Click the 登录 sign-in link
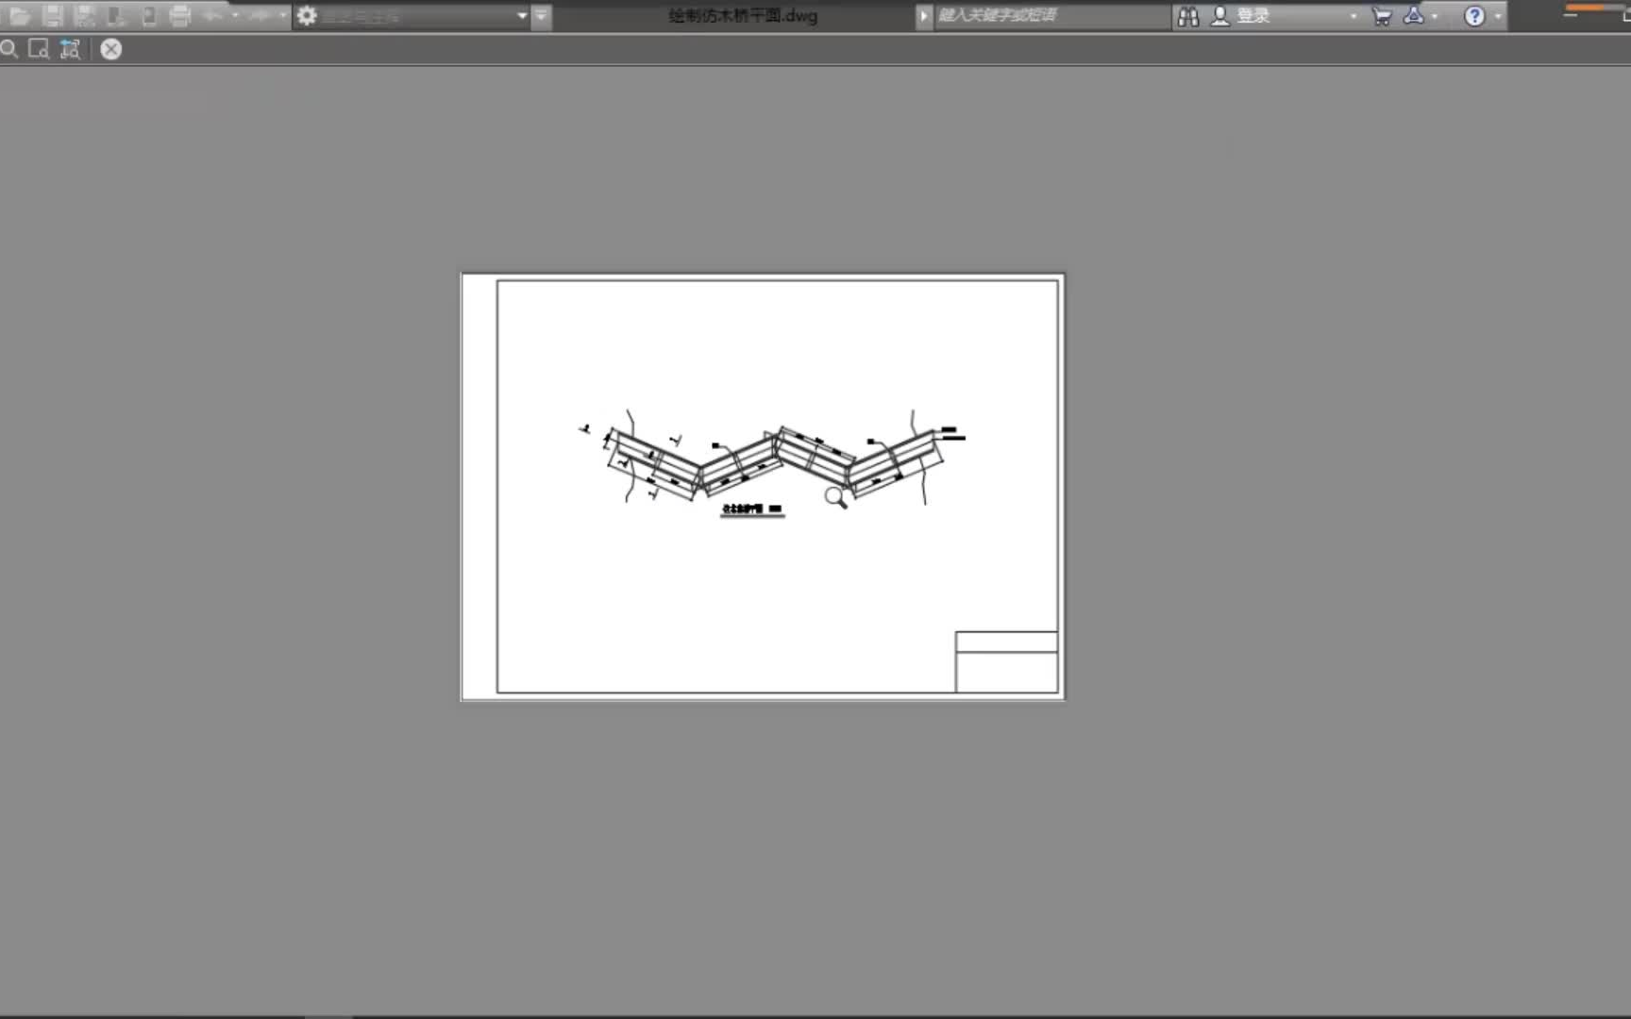This screenshot has width=1631, height=1019. point(1253,16)
